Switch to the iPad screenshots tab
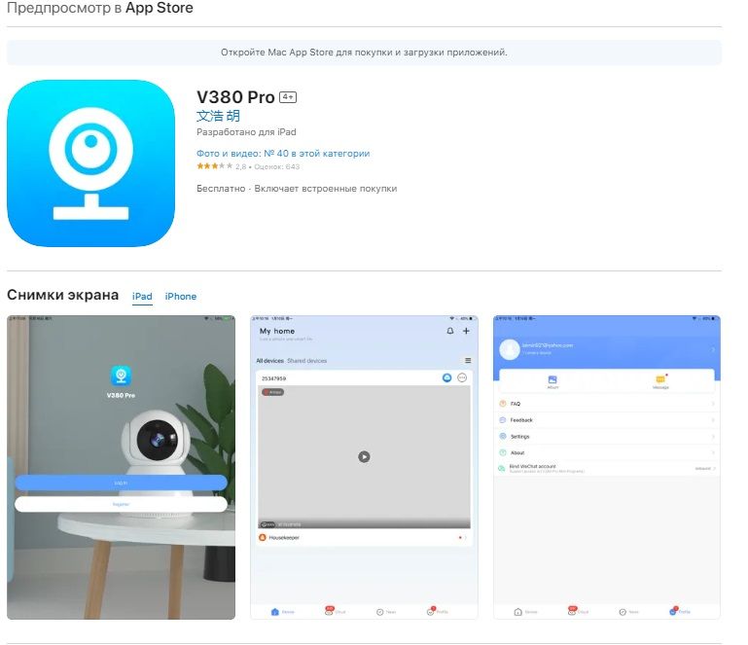 [142, 297]
